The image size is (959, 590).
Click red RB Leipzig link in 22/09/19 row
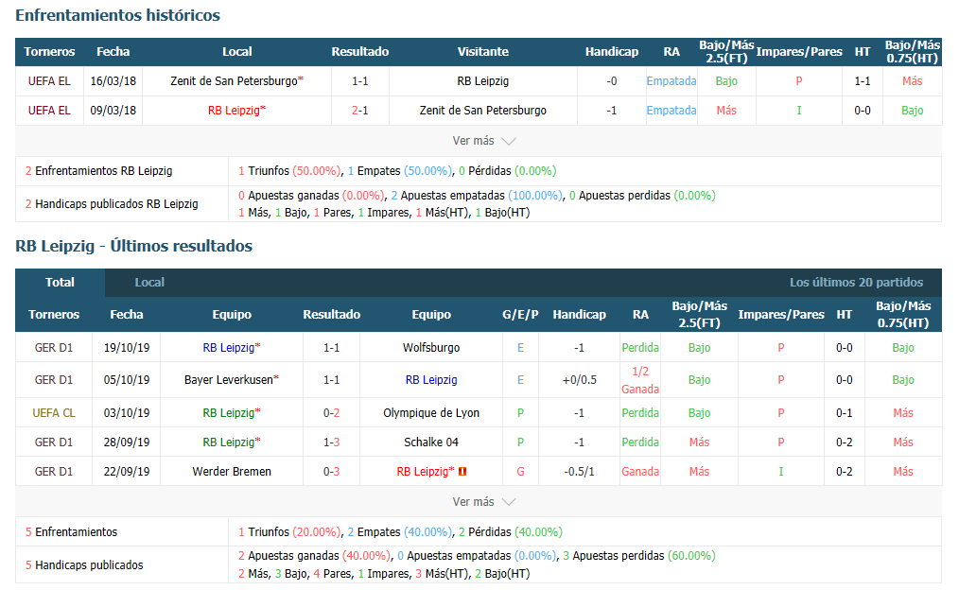(423, 472)
